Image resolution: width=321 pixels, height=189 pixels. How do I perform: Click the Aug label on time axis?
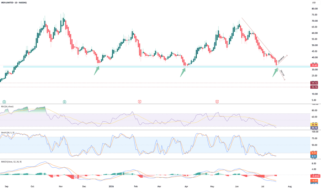[x=290, y=186]
